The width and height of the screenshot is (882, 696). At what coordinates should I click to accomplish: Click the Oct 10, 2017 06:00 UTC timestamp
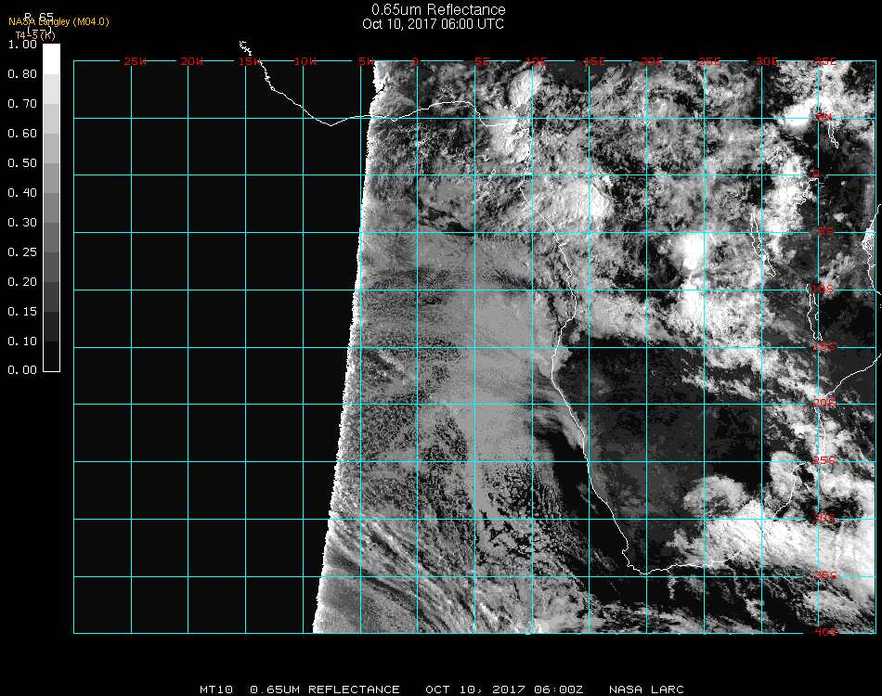tap(433, 24)
